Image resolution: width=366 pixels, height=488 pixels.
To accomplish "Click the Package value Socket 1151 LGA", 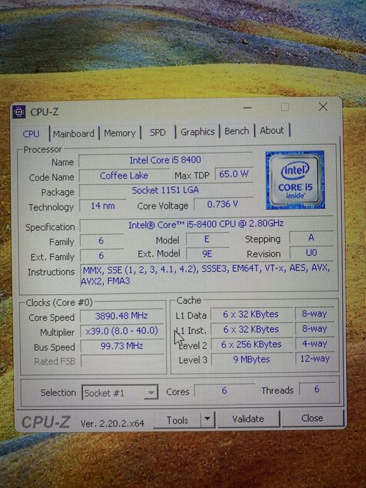I will [165, 190].
